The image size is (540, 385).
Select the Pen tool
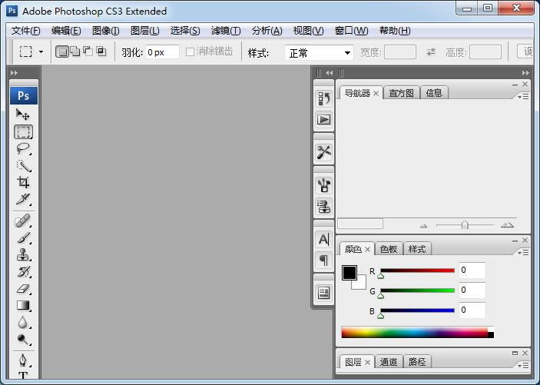23,360
